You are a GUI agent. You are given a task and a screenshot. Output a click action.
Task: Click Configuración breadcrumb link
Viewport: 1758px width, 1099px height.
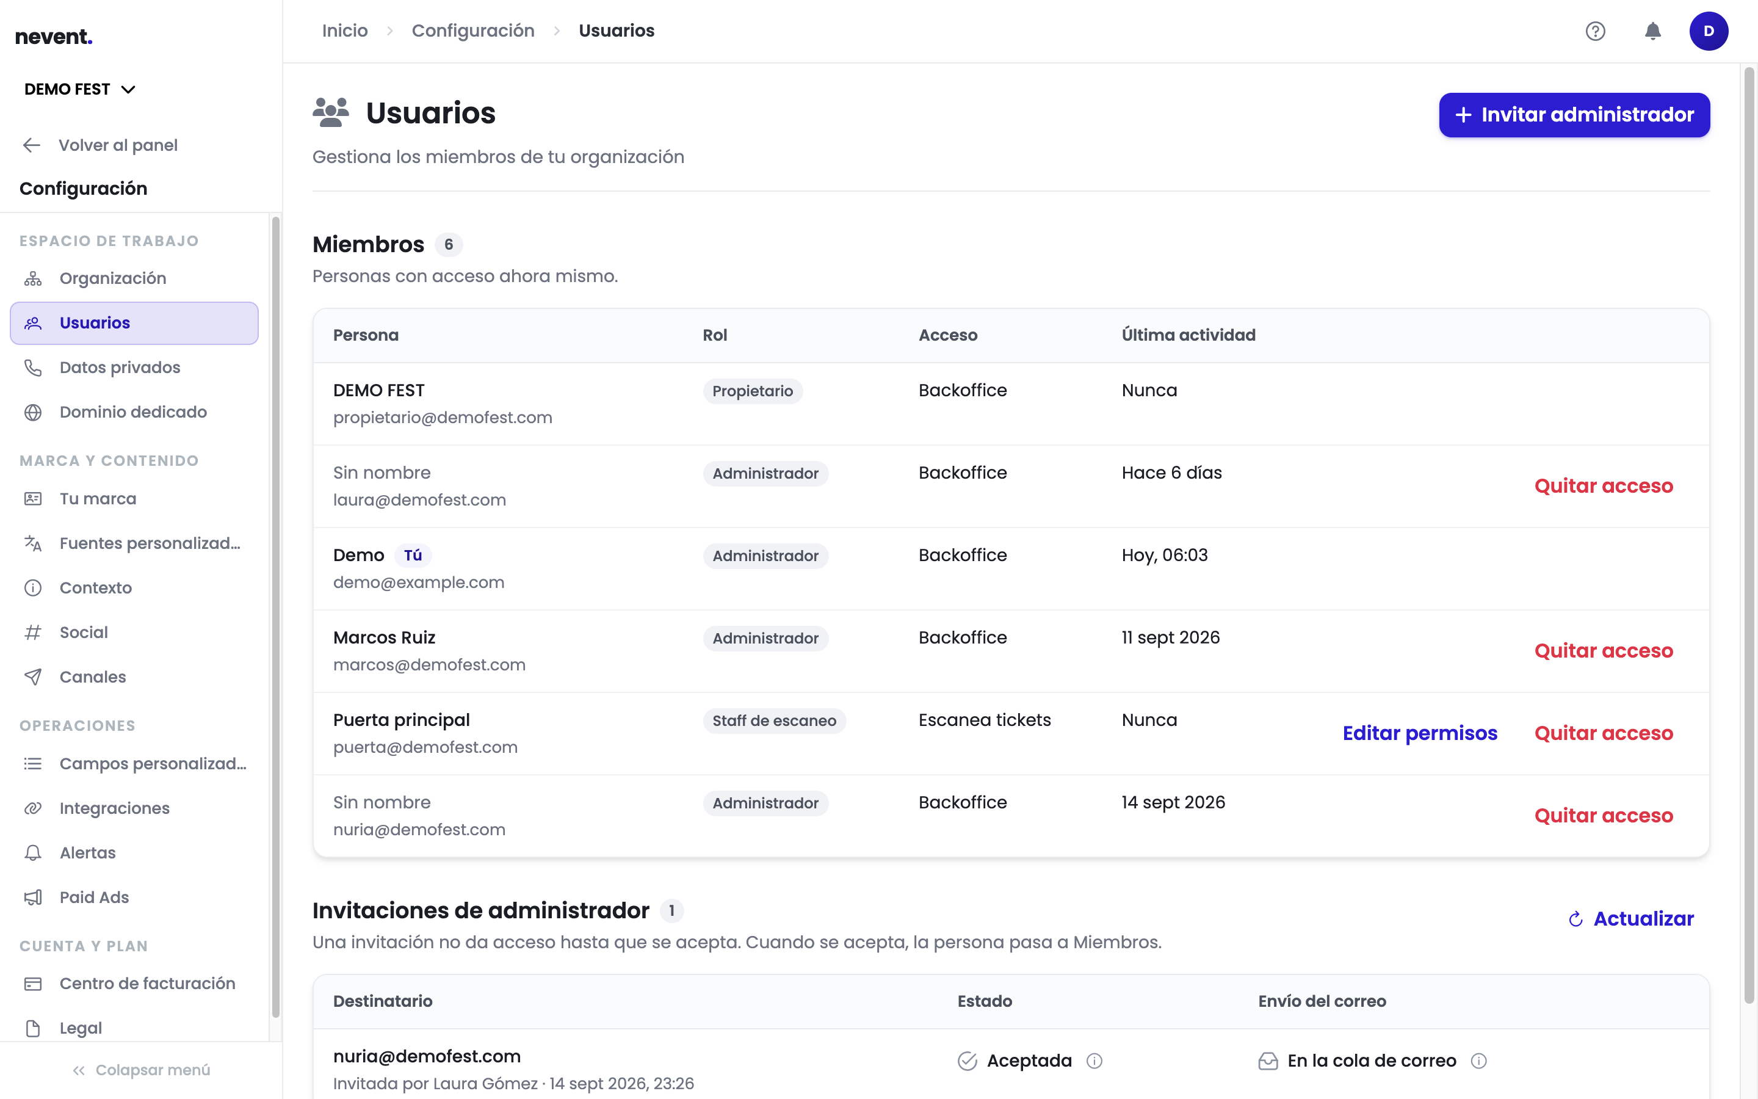tap(473, 31)
